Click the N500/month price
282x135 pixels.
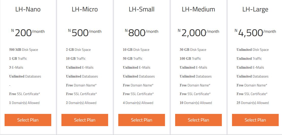click(85, 33)
